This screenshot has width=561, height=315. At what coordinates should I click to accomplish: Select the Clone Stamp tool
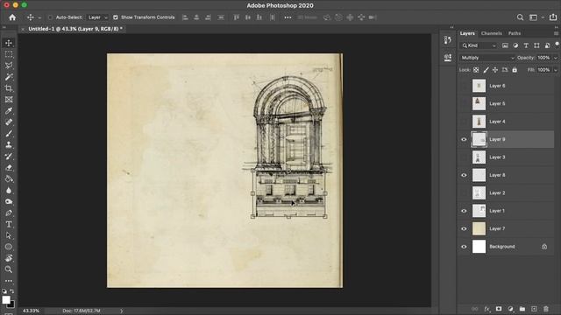coord(9,145)
